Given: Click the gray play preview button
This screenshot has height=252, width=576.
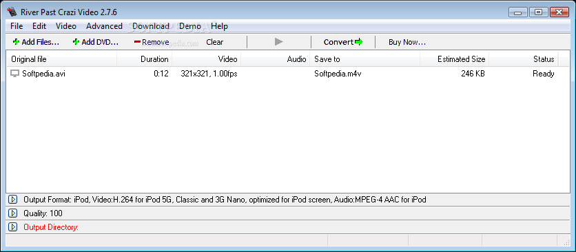Looking at the screenshot, I should (279, 42).
